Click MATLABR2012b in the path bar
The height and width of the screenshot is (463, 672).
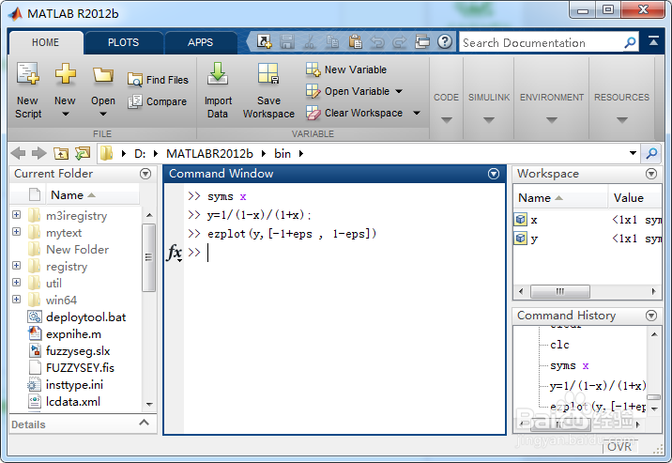click(x=209, y=153)
